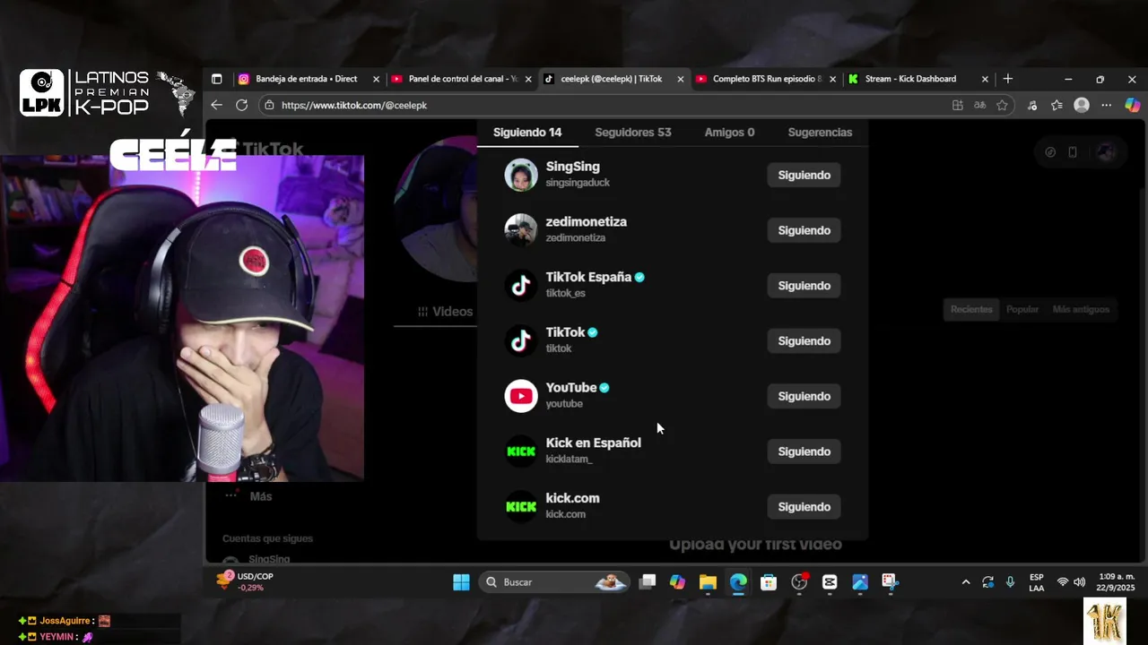Open the Edge favorites list icon
The height and width of the screenshot is (645, 1148).
click(1057, 105)
